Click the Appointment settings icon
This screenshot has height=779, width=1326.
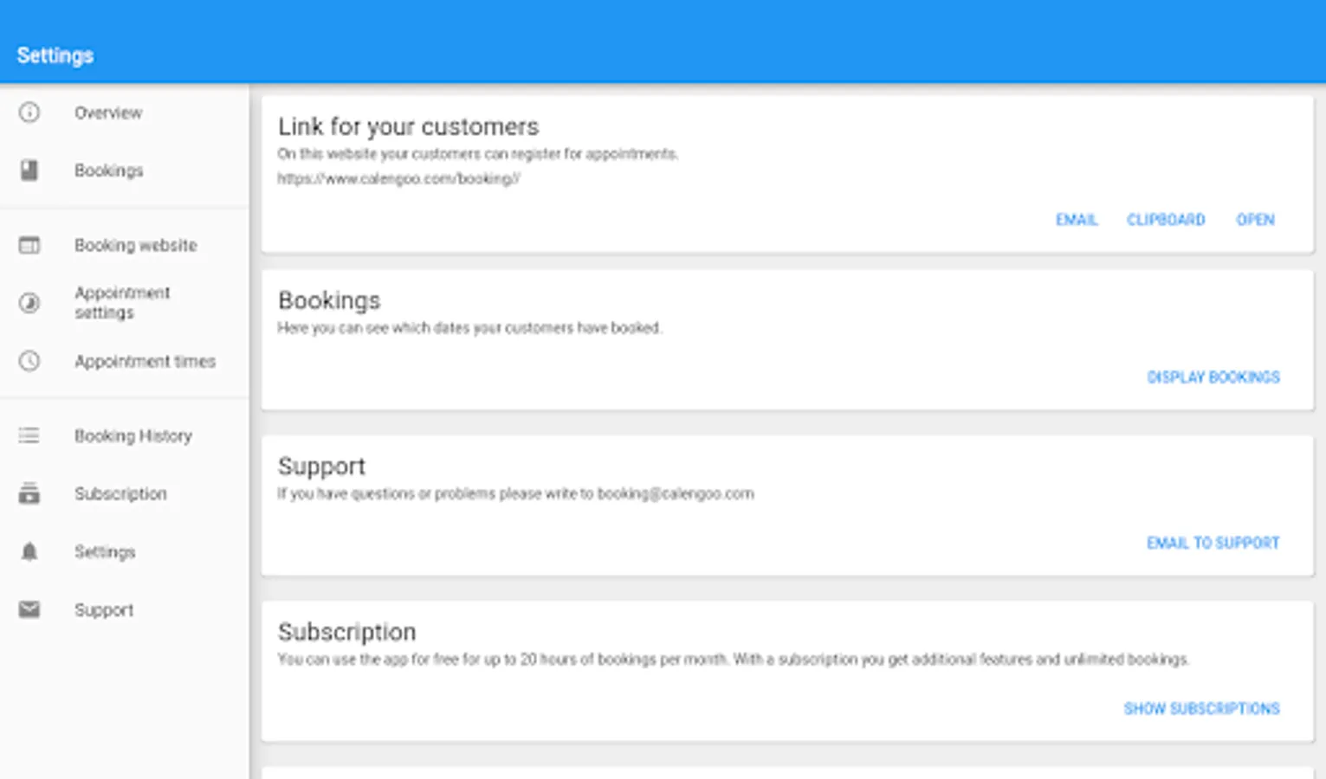click(x=29, y=303)
